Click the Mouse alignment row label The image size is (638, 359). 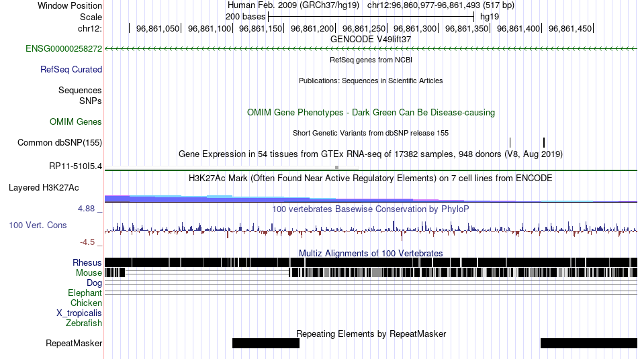click(x=89, y=273)
